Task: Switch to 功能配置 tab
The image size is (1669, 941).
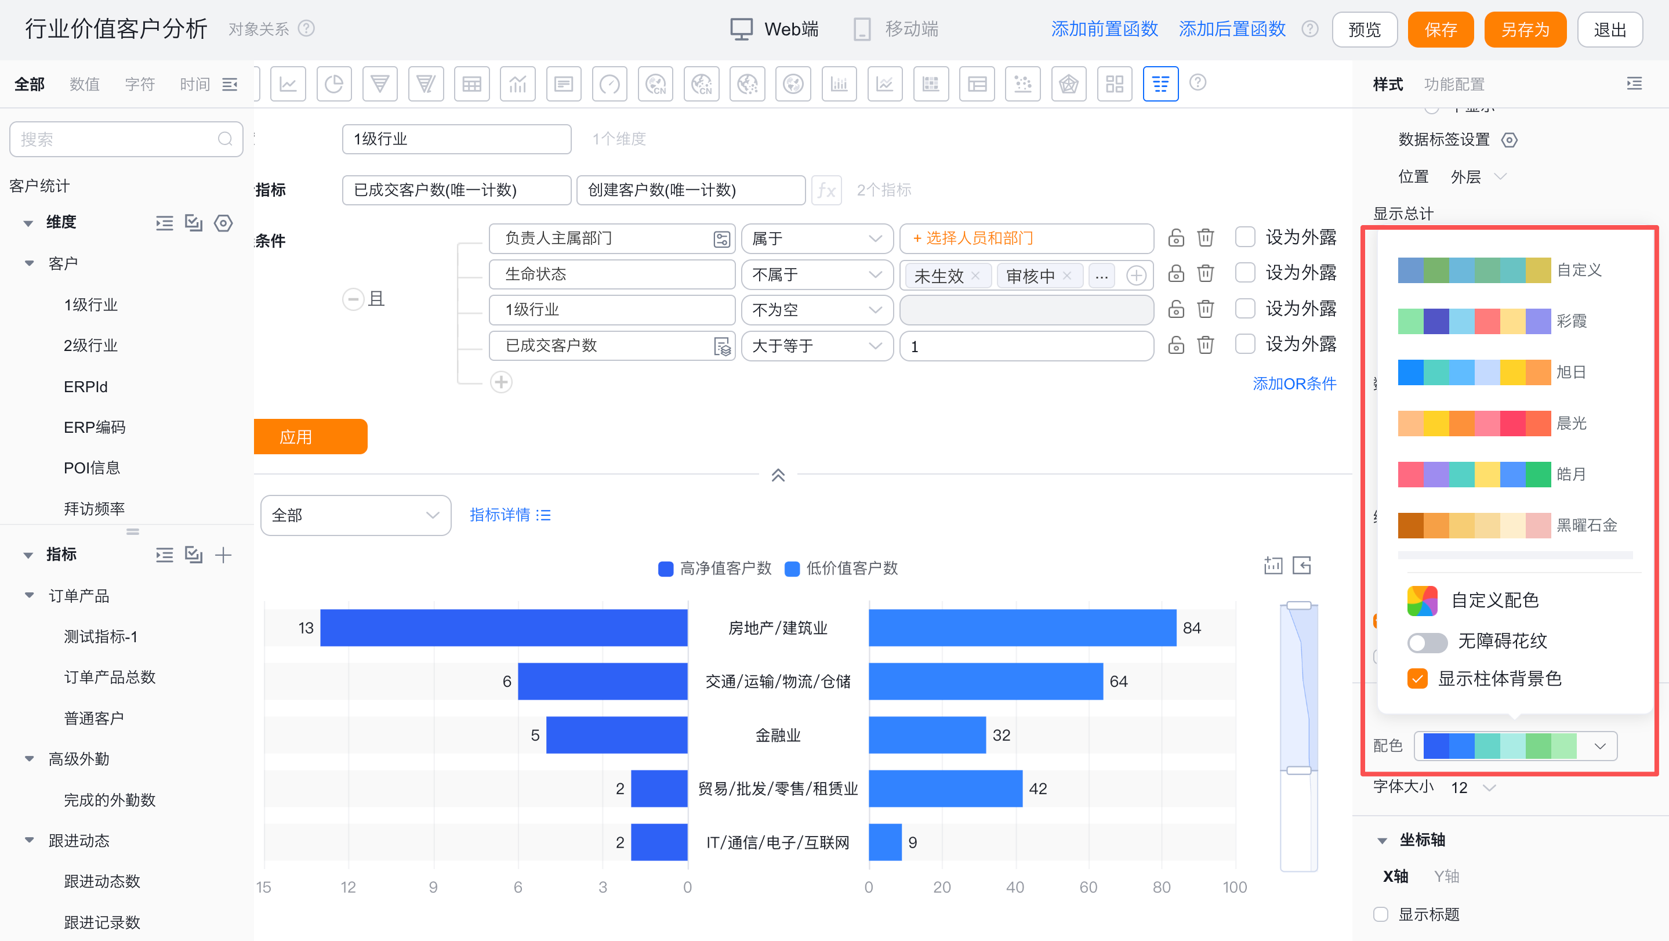Action: pos(1453,84)
